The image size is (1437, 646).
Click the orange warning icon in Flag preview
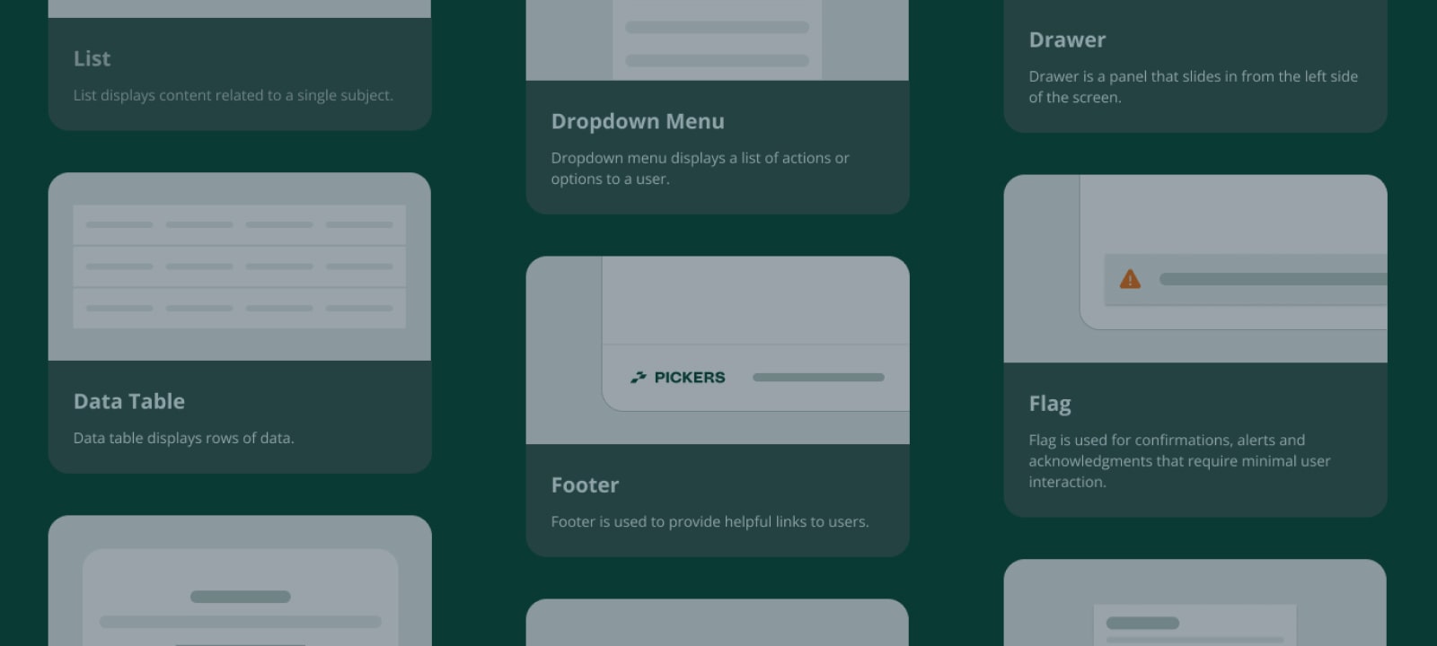(1130, 279)
